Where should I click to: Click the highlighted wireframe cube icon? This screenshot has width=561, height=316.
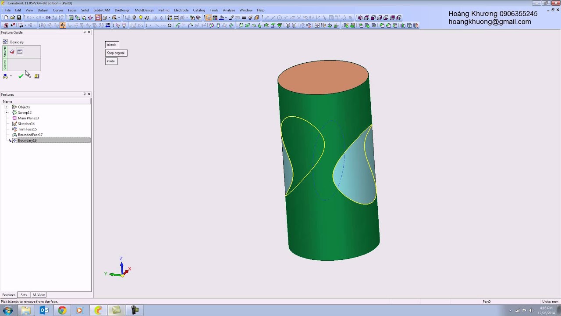[x=98, y=18]
